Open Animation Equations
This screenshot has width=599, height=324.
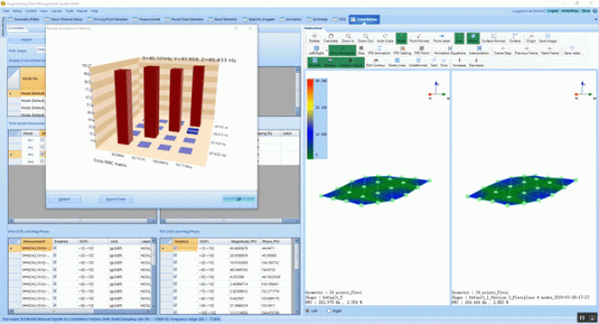pyautogui.click(x=449, y=49)
